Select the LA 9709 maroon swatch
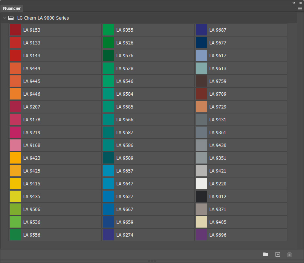The height and width of the screenshot is (263, 304). (202, 94)
